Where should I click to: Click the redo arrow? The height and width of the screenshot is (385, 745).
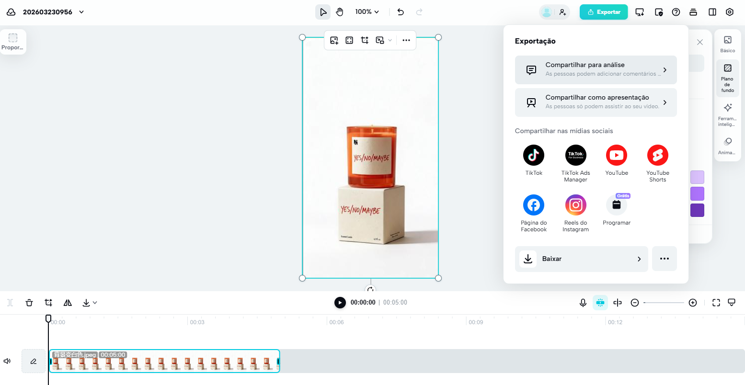point(419,12)
